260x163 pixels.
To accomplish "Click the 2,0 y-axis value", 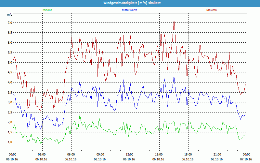I will coord(10,122).
